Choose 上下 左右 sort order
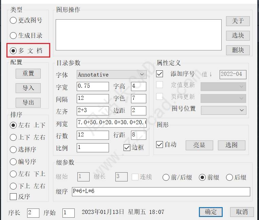259x220 pixels. (14, 137)
